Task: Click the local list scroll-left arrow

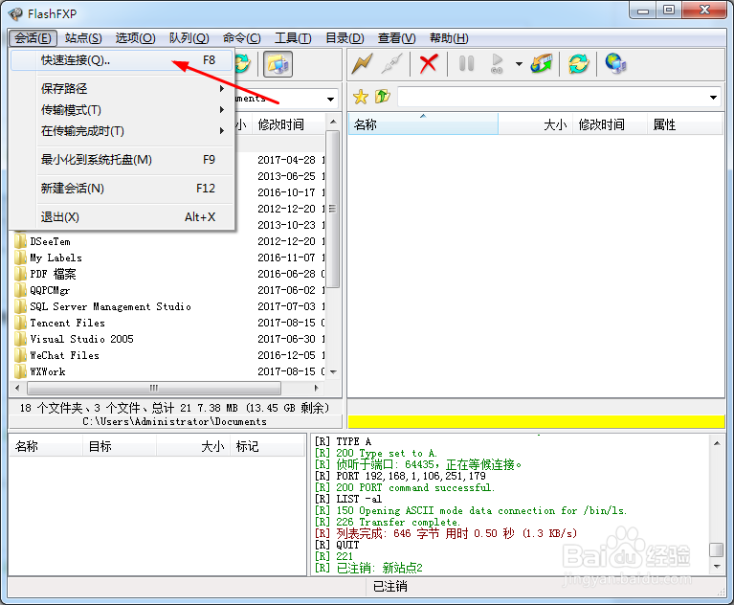Action: pos(17,389)
